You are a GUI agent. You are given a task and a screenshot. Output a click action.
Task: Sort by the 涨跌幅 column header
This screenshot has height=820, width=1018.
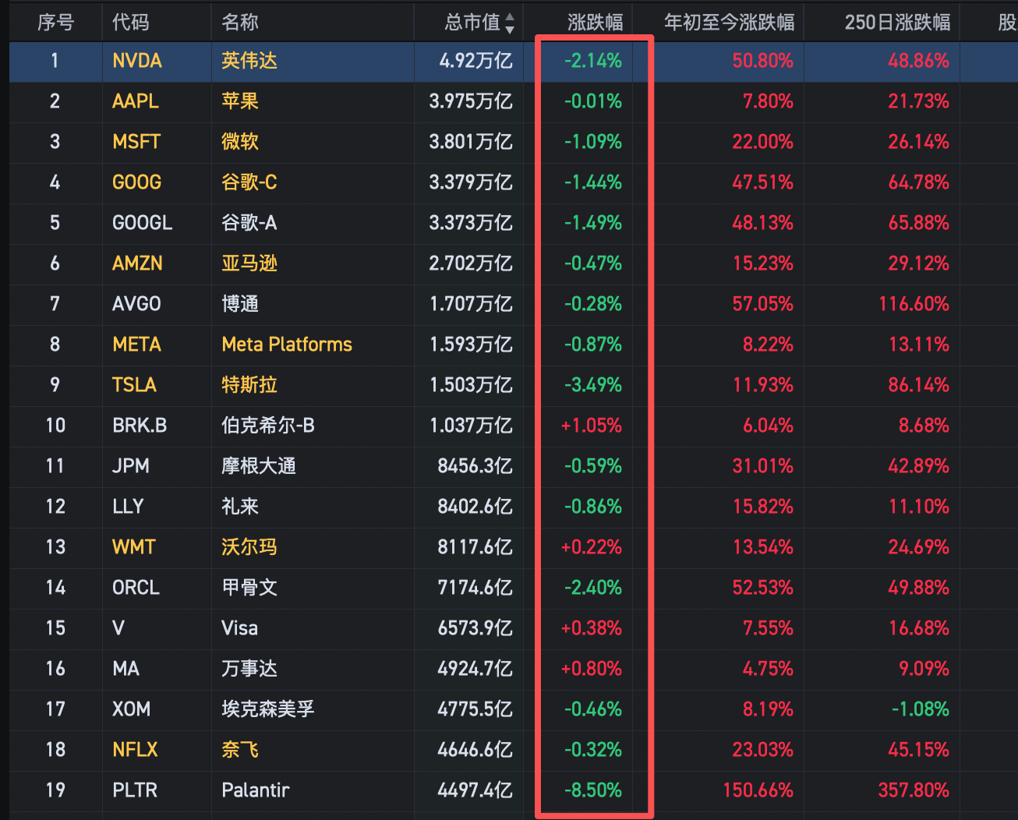tap(595, 23)
